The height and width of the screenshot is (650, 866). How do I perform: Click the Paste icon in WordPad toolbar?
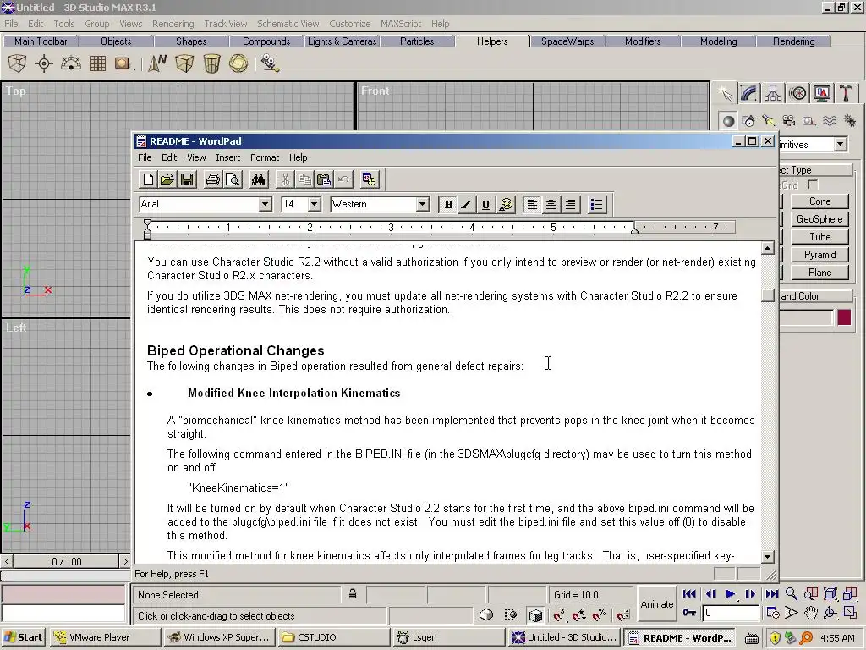(x=324, y=179)
